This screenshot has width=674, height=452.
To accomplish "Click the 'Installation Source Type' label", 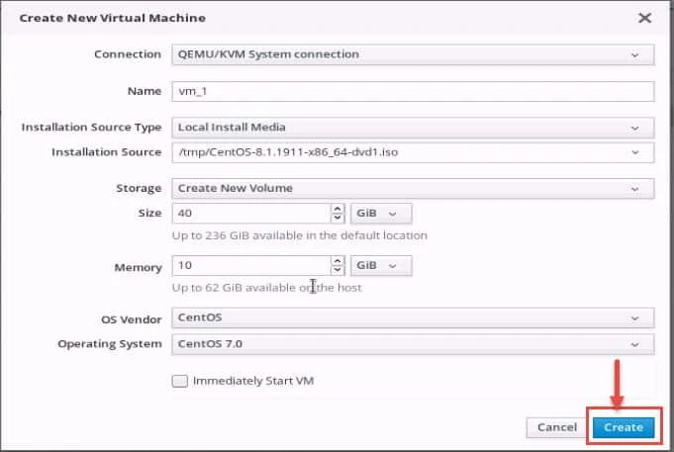I will pos(92,128).
